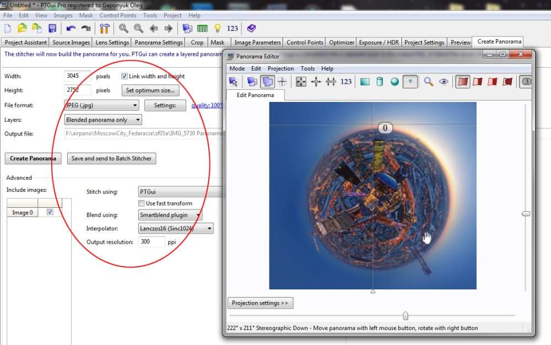Click the magnifier icon in Panorama Editor toolbar
Viewport: 551px width, 345px height.
pos(428,82)
